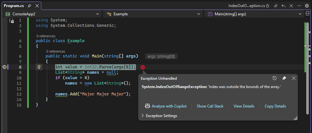
Task: Pin the Exception Unhandled popup
Action: point(284,78)
